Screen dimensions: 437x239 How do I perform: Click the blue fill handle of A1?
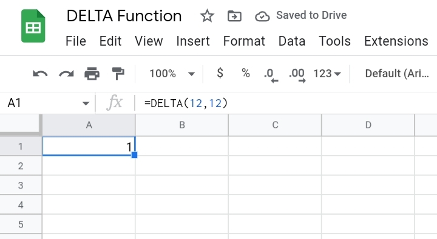(134, 155)
